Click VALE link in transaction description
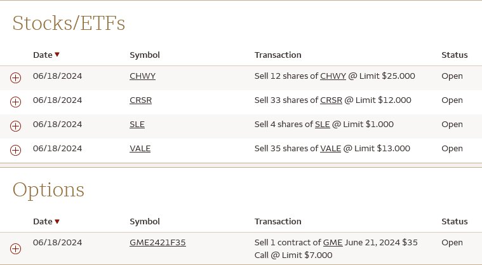 pos(330,148)
